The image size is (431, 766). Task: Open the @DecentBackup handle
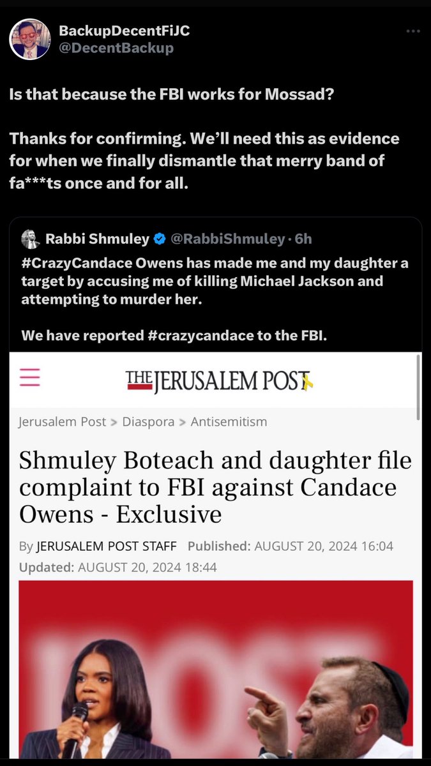[116, 48]
